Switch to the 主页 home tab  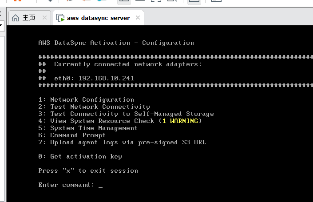[x=30, y=18]
